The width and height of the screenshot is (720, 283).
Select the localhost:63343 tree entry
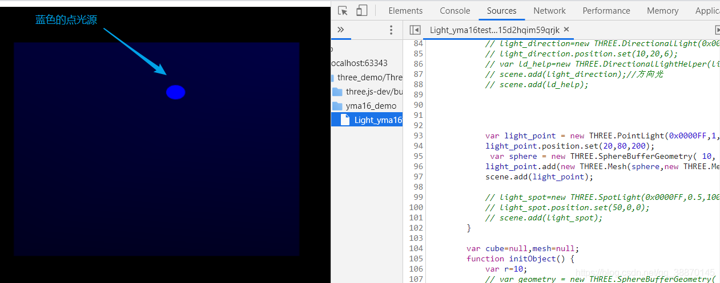pyautogui.click(x=359, y=63)
